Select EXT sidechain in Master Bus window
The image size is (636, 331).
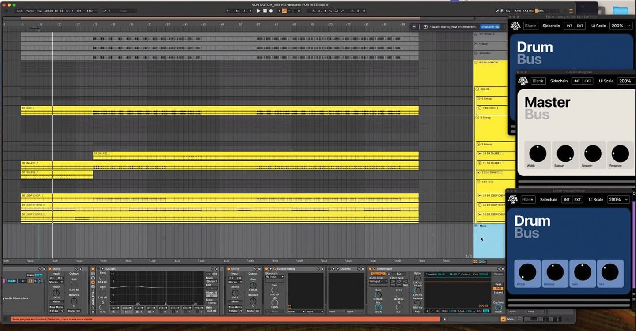587,81
